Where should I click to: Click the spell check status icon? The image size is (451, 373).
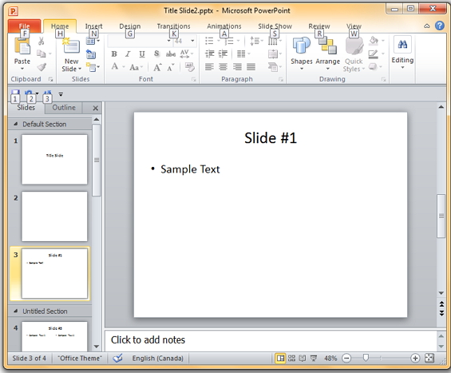(x=117, y=359)
